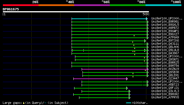
Task: Select the UniRef100_Q43867 hit label
Action: pyautogui.click(x=165, y=53)
